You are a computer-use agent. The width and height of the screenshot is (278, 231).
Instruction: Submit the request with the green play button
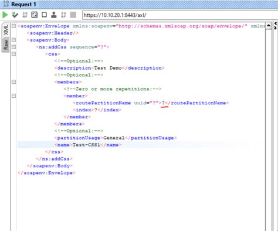coord(5,15)
